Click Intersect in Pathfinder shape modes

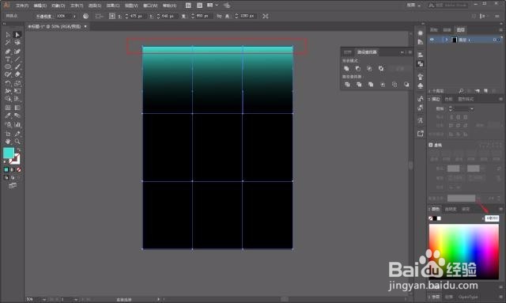click(x=369, y=69)
